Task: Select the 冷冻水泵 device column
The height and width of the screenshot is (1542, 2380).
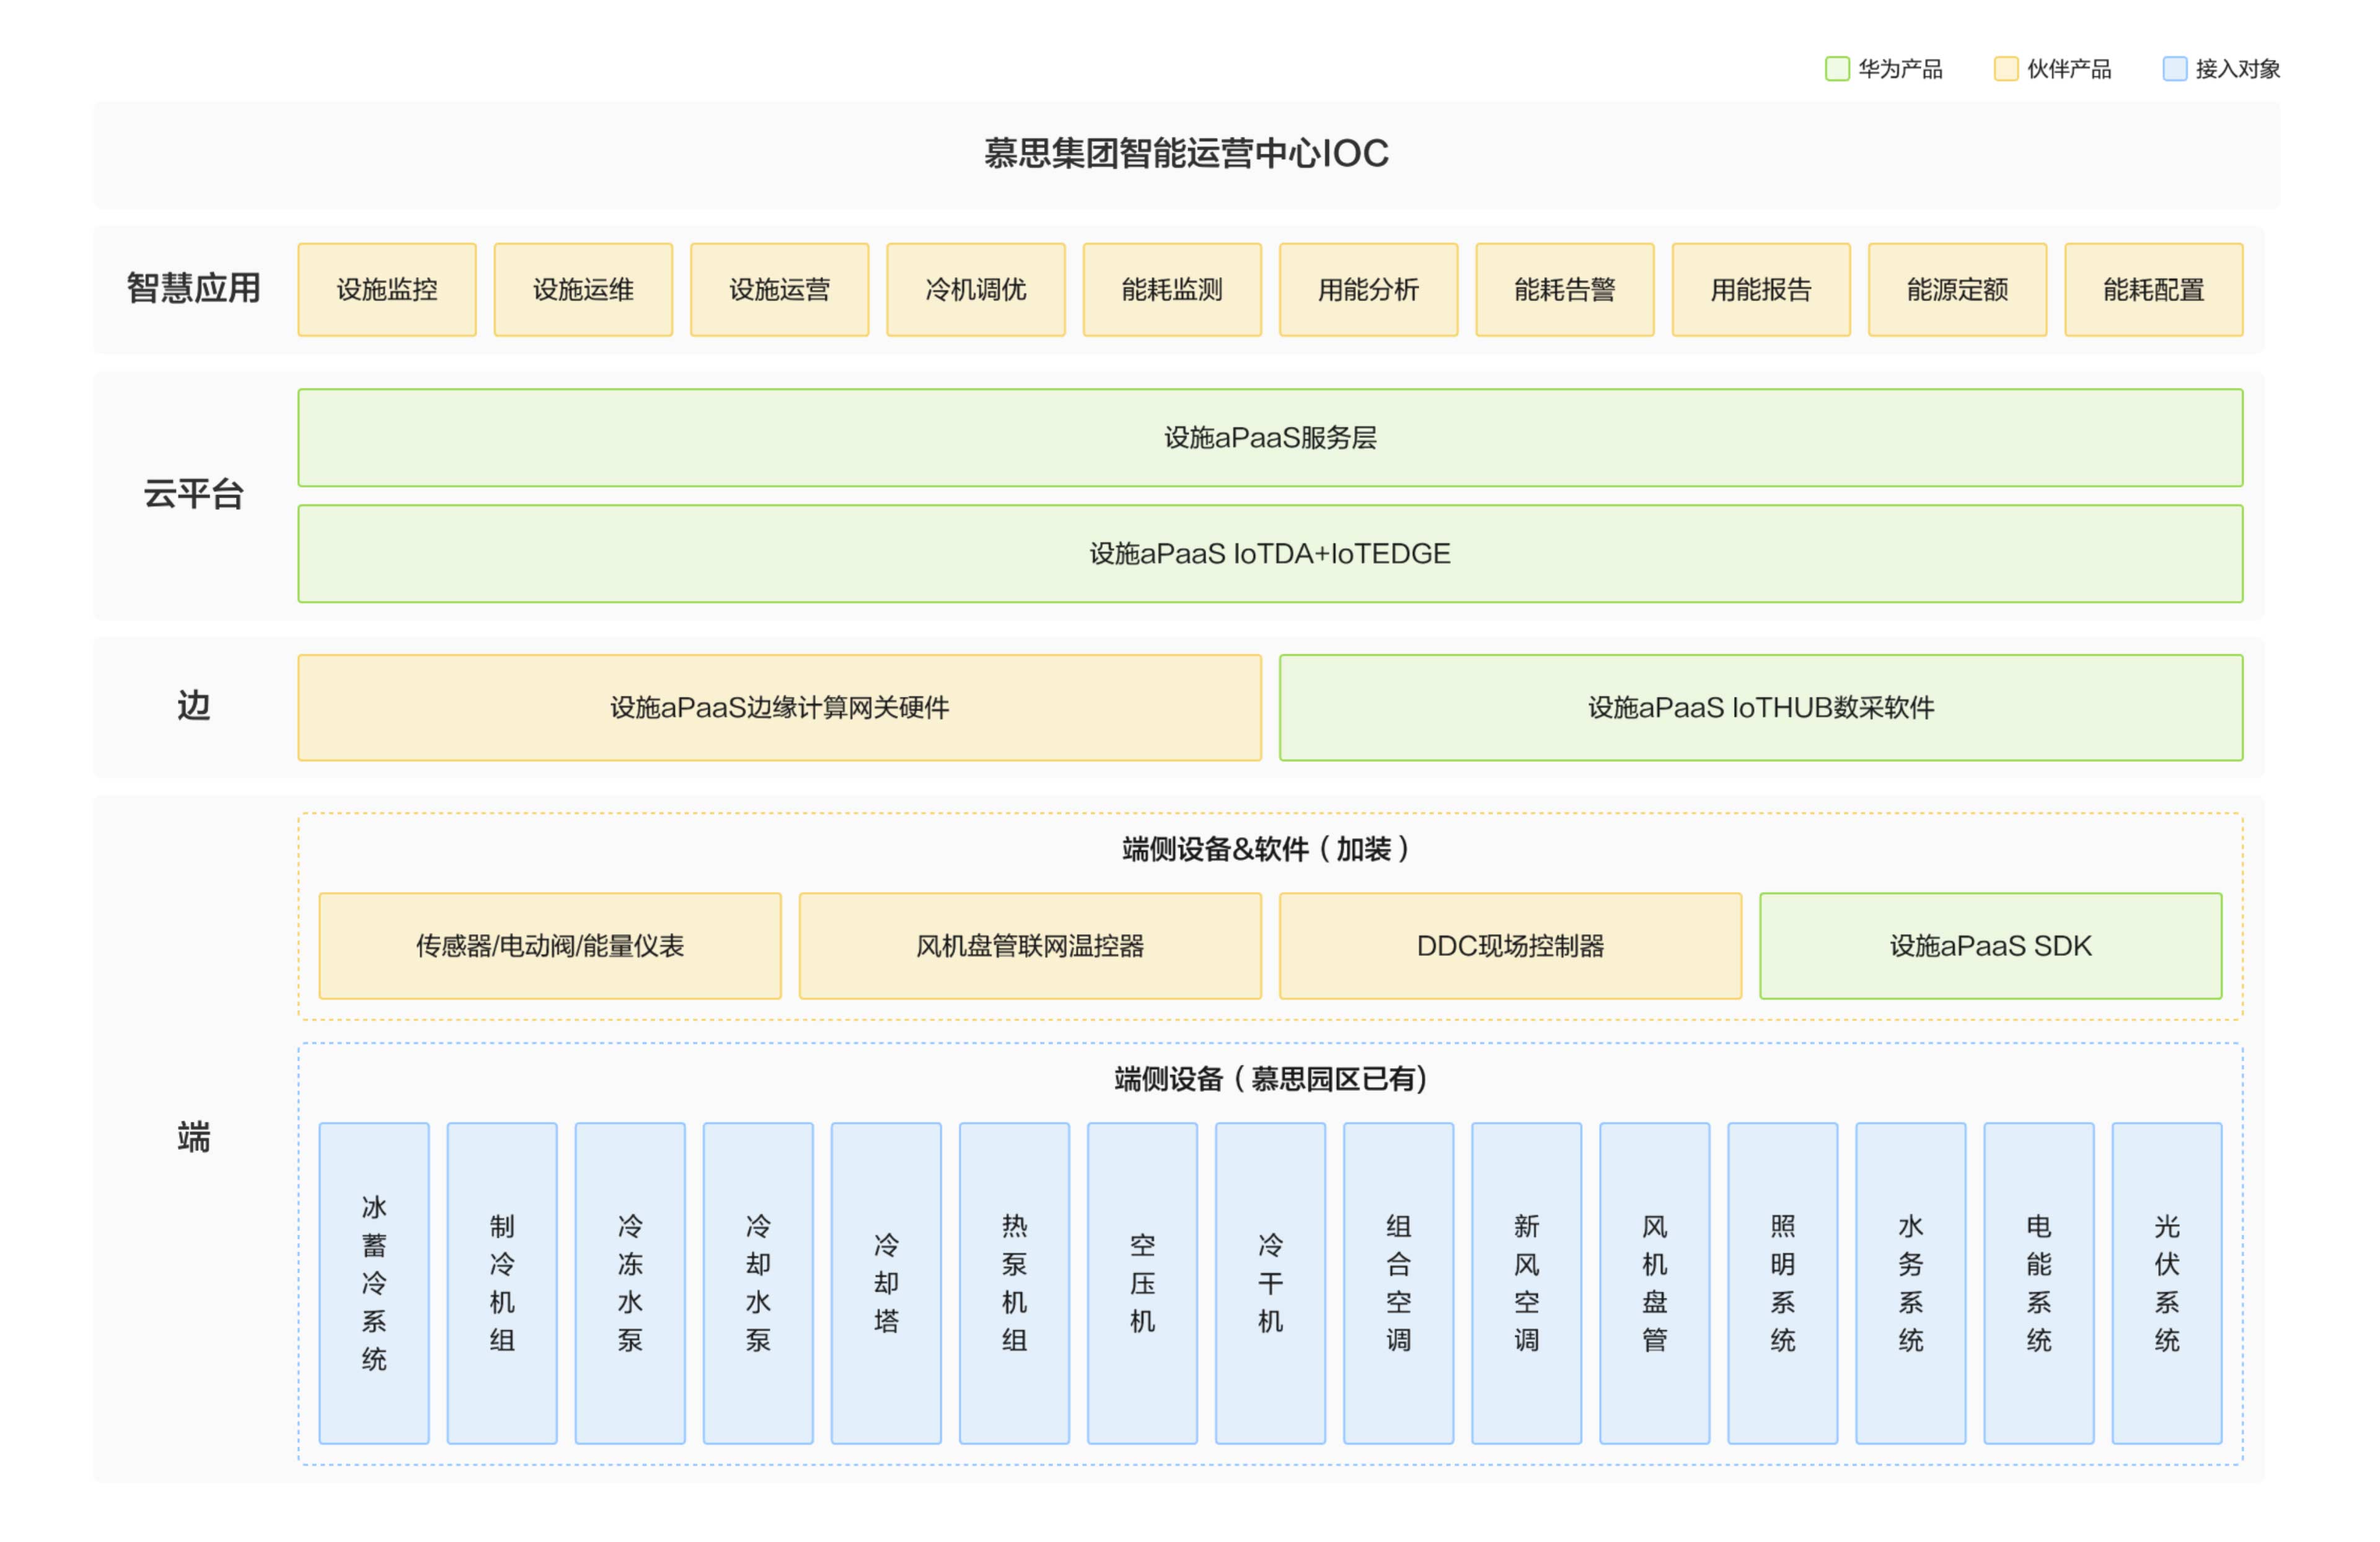Action: point(630,1283)
